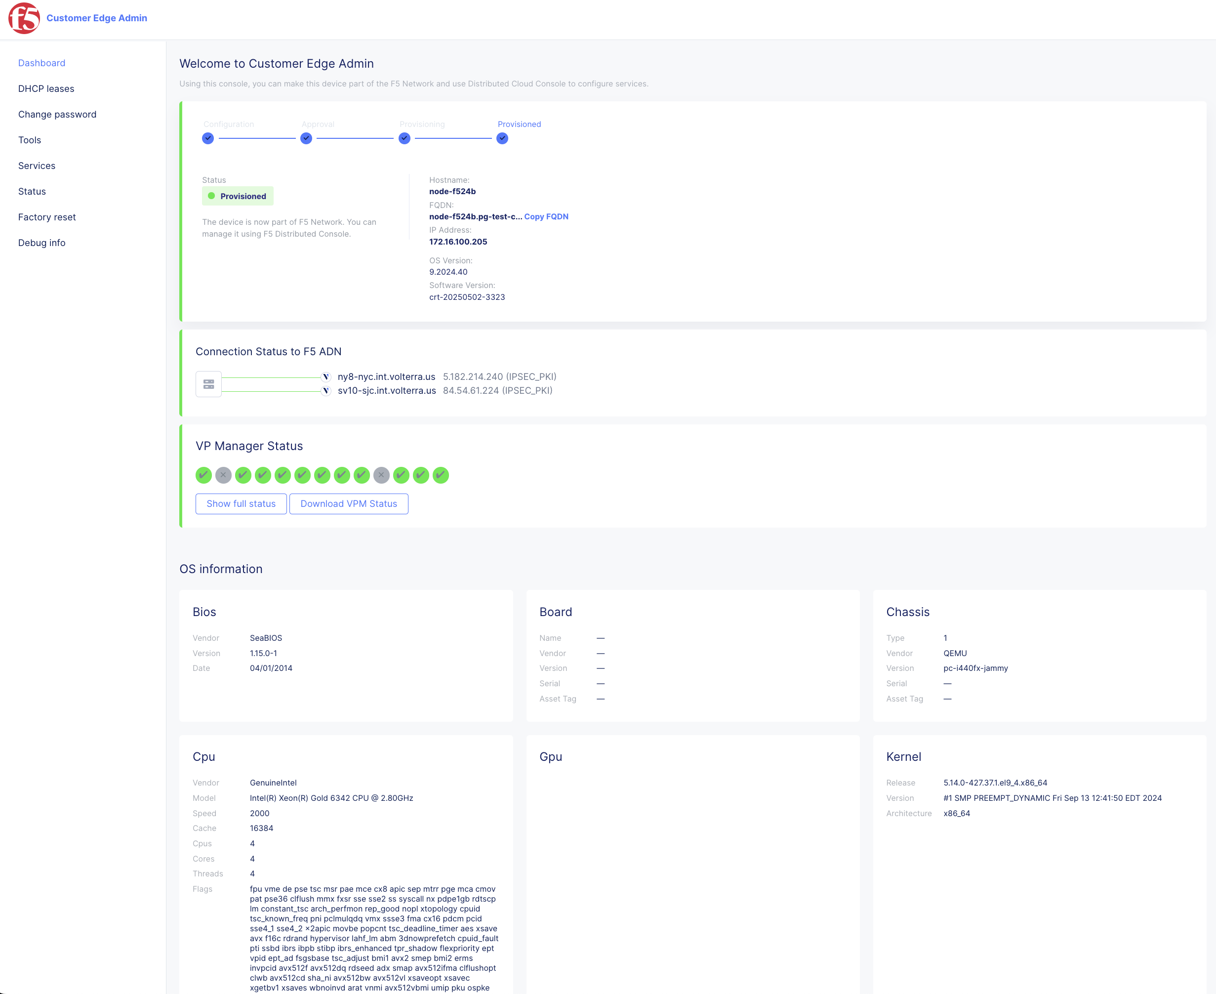Click the second VP Manager icon, a gray X
Viewport: 1216px width, 994px height.
[x=223, y=475]
